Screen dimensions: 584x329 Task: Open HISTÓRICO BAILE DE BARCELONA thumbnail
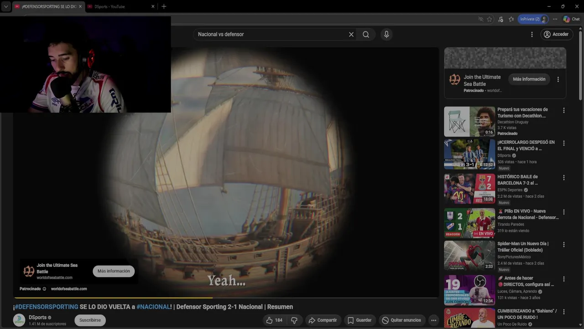[x=469, y=189]
